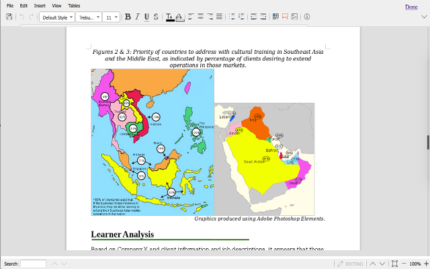430x269 pixels.
Task: Insert a table
Action: click(275, 17)
